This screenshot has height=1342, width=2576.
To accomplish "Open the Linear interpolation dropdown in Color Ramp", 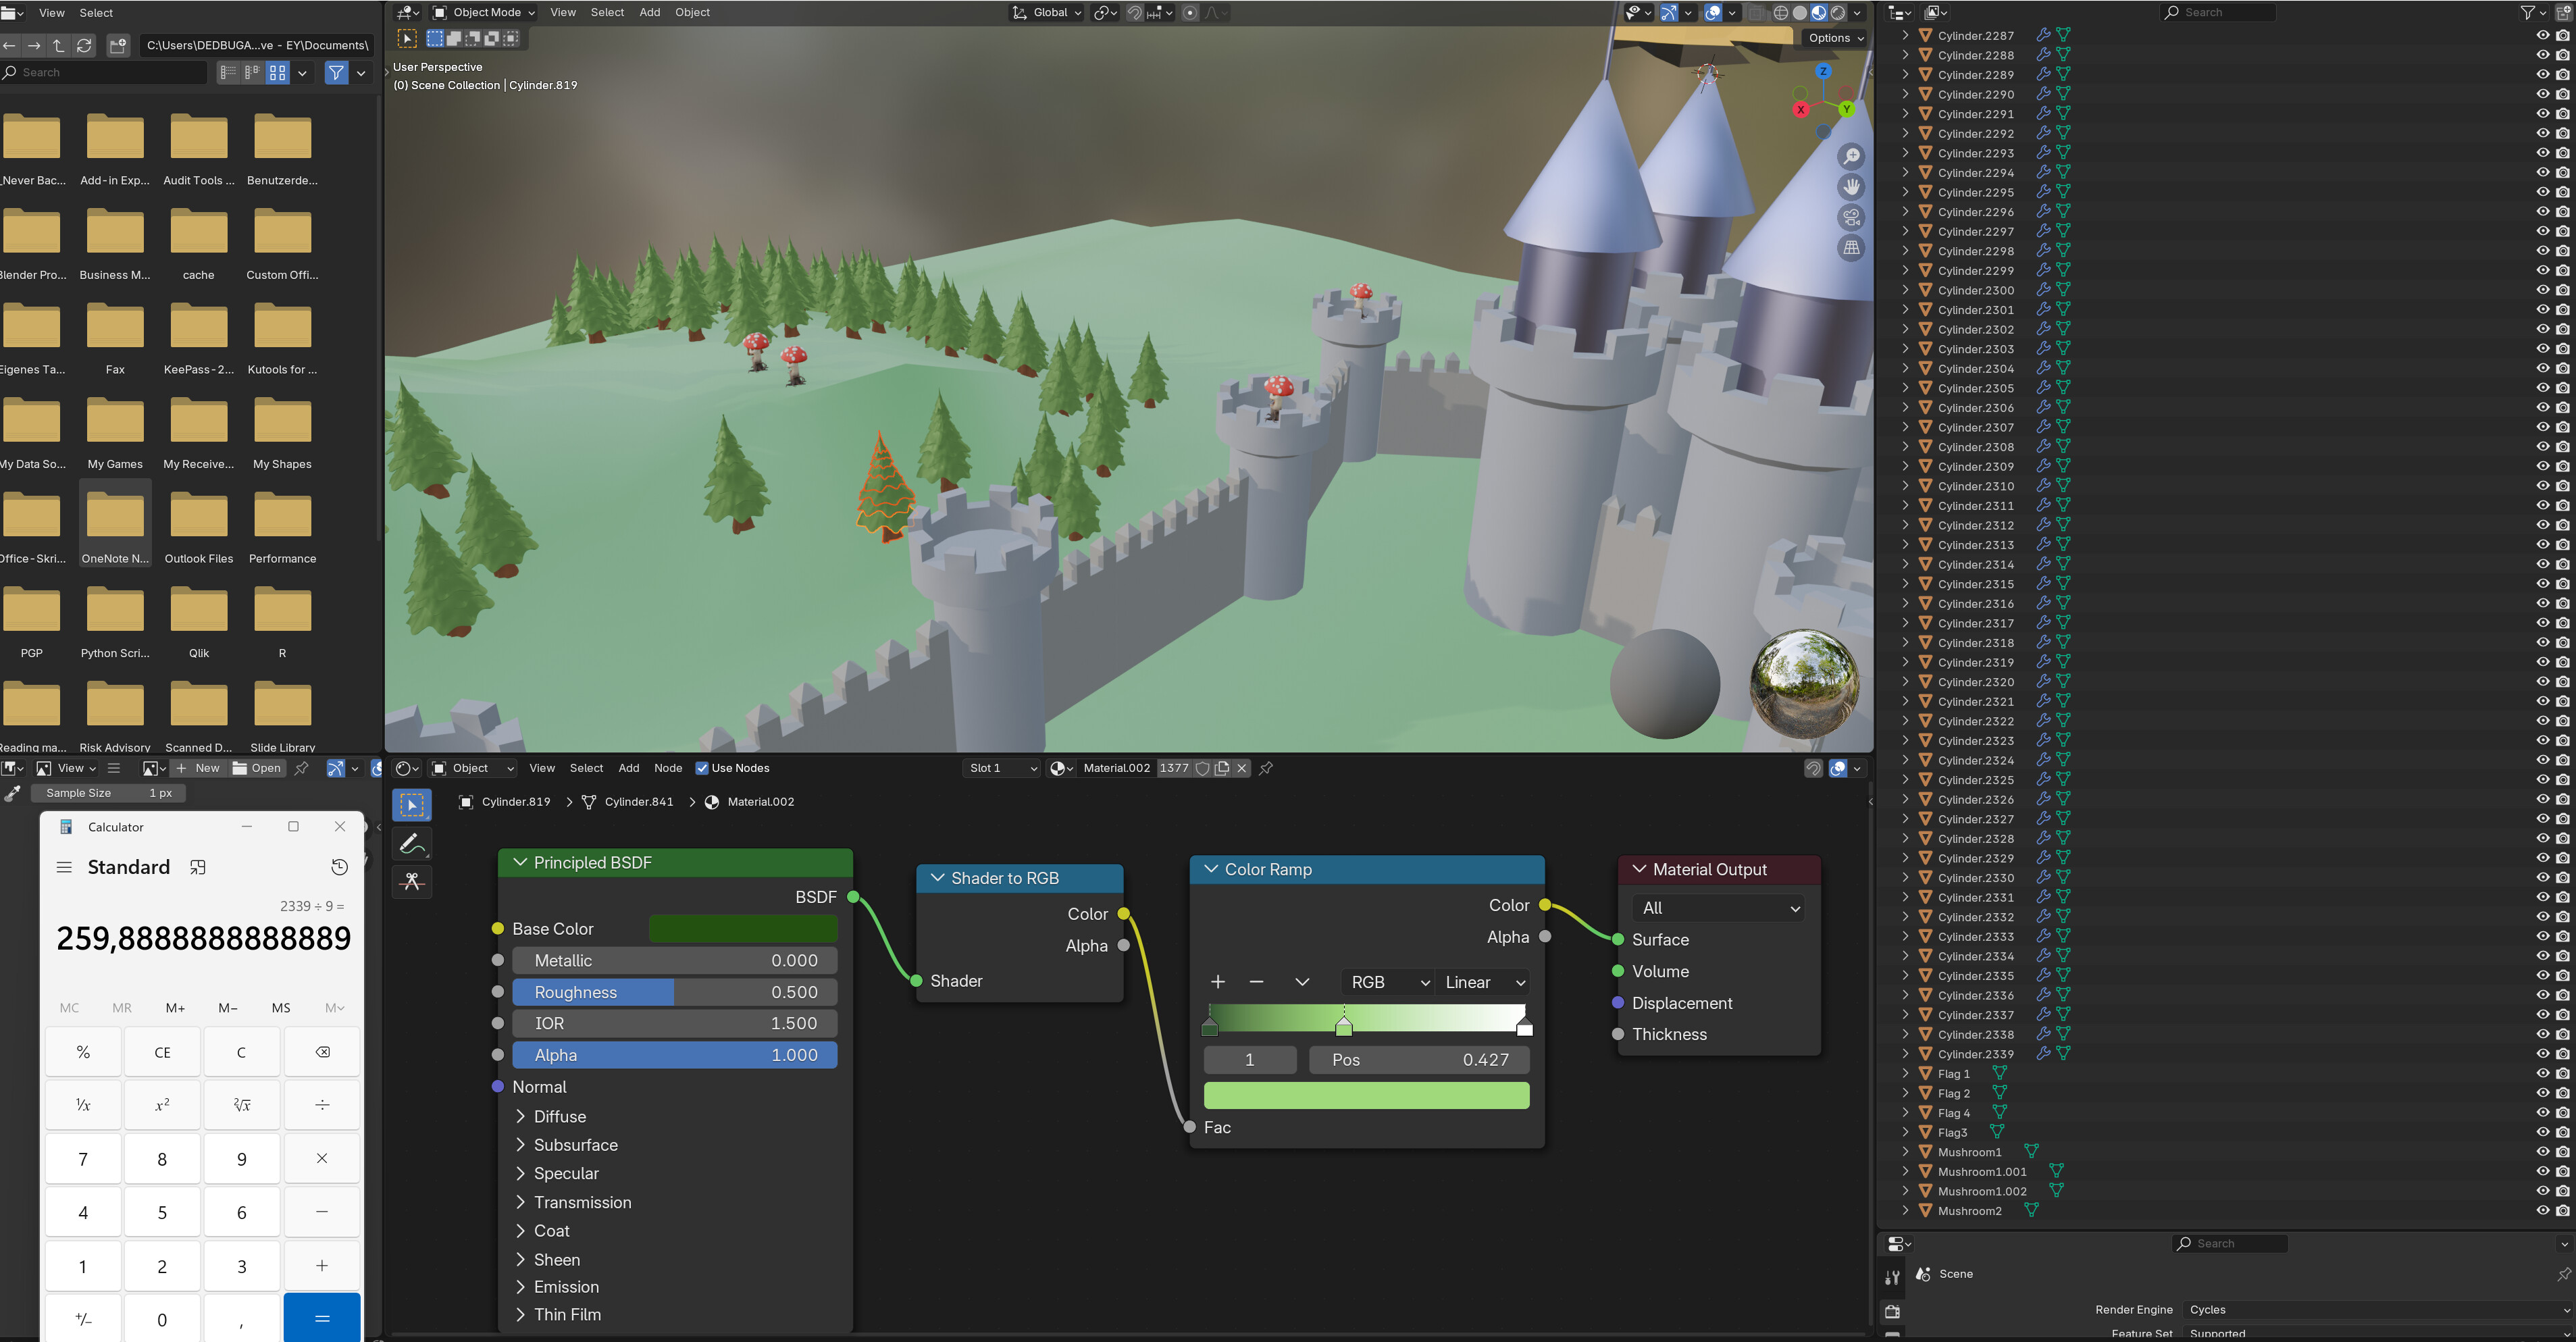I will point(1484,982).
